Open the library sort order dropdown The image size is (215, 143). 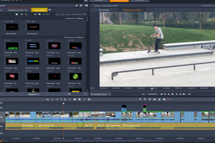tap(26, 14)
